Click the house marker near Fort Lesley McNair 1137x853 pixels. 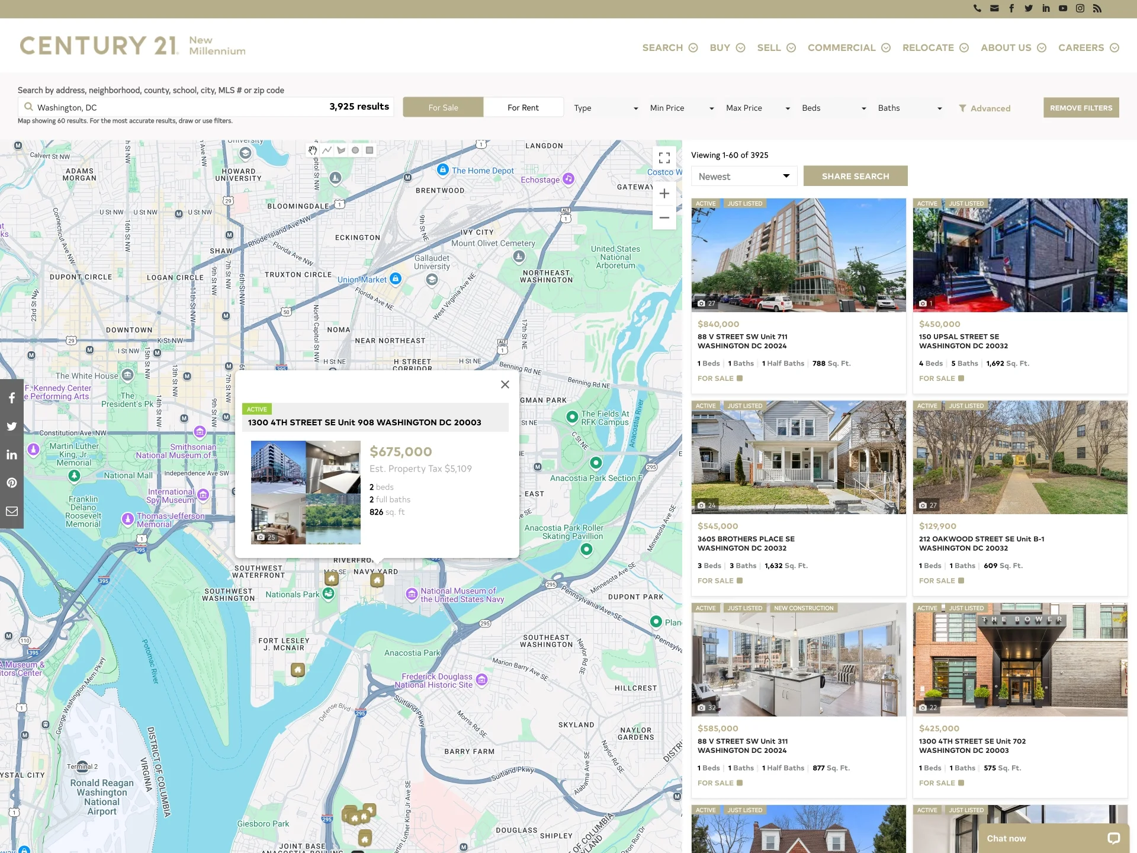point(298,670)
